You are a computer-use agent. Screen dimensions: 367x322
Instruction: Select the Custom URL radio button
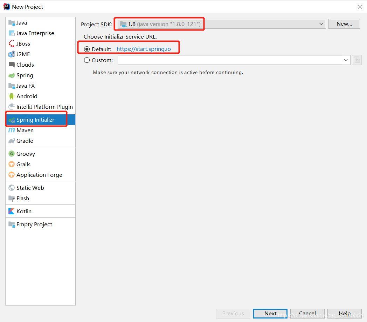click(x=87, y=60)
